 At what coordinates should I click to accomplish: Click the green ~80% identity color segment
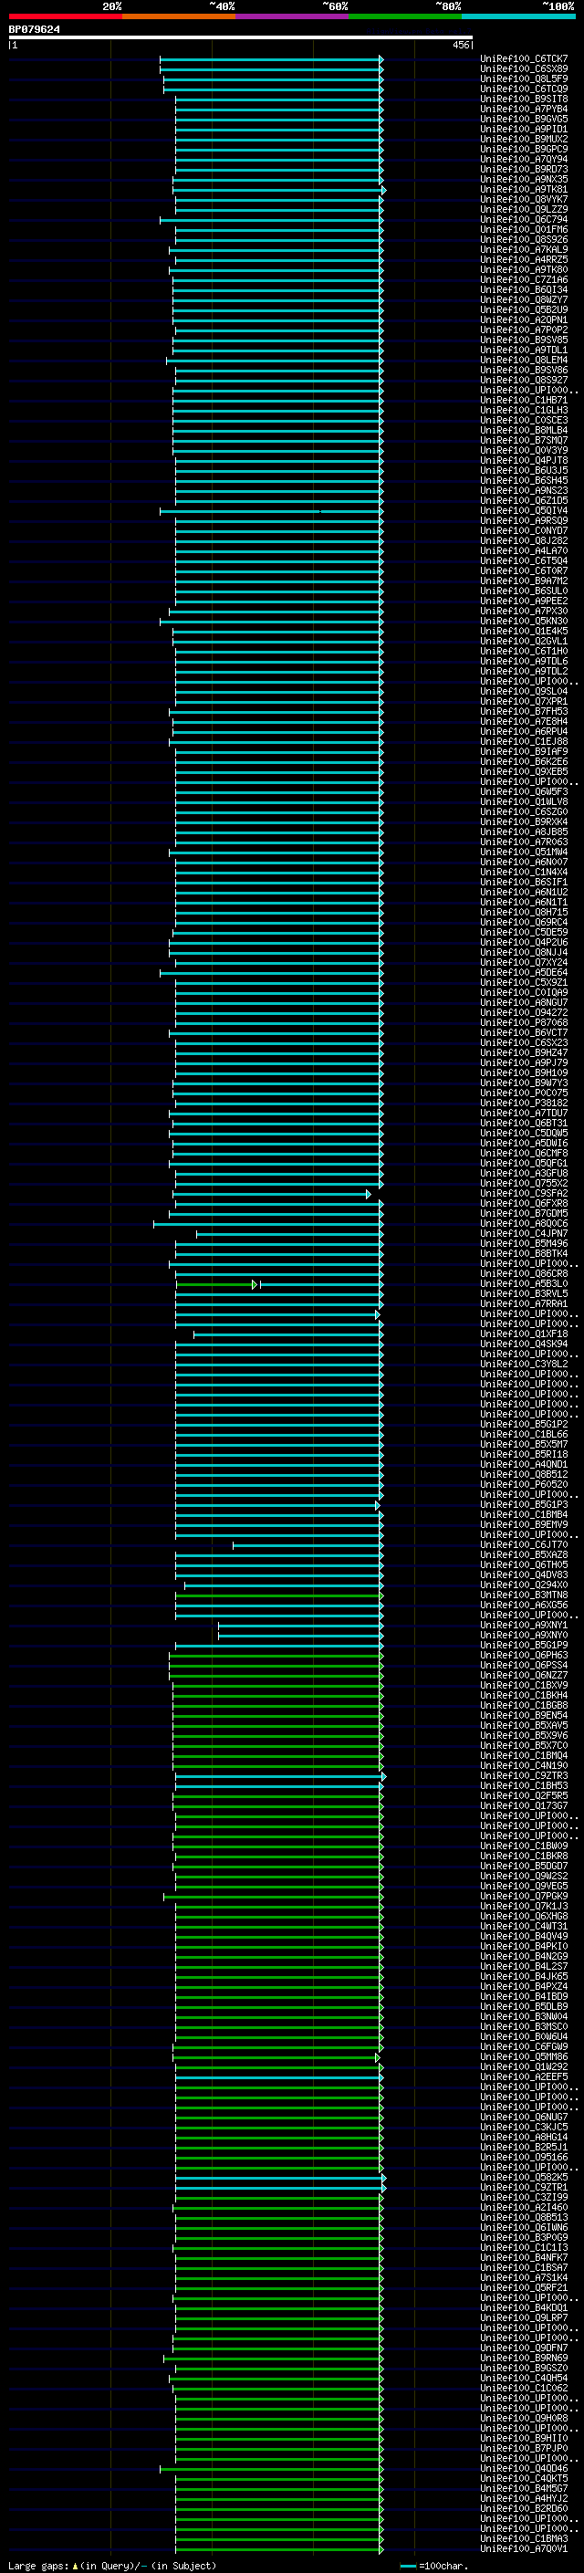coord(405,16)
